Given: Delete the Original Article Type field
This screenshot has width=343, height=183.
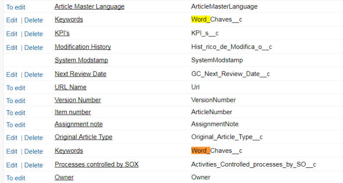Looking at the screenshot, I should [33, 138].
